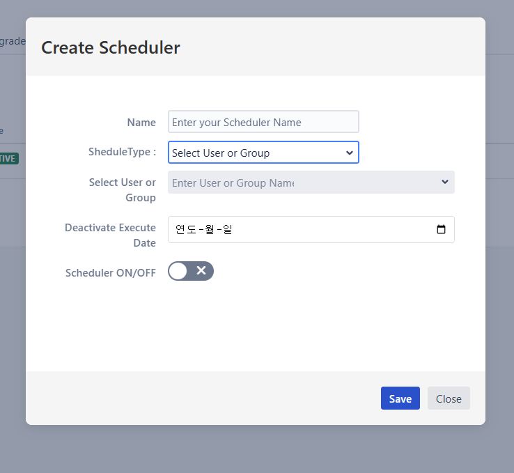Open the calendar picker icon
This screenshot has width=514, height=473.
442,229
